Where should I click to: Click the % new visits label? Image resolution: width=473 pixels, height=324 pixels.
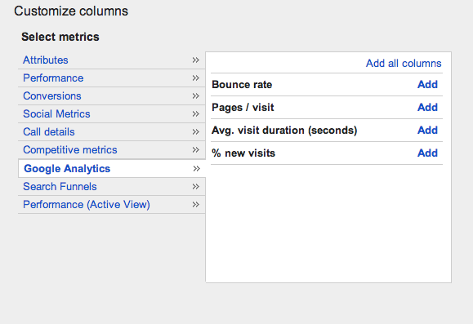click(x=243, y=153)
